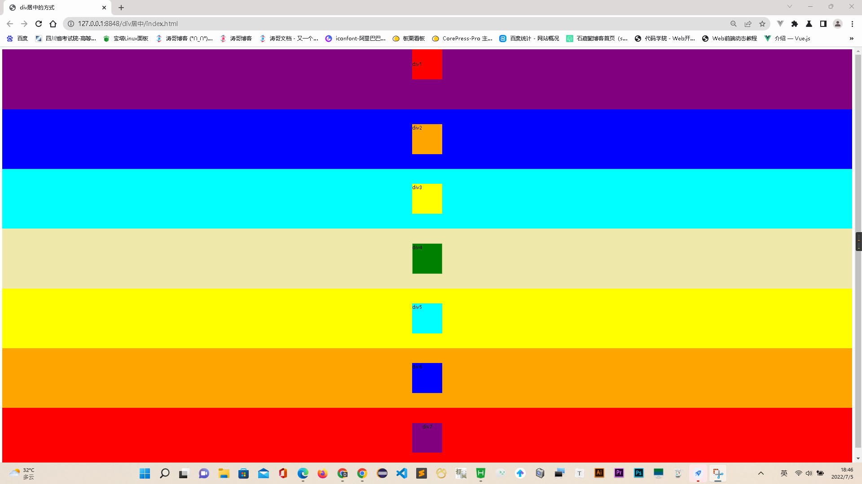The width and height of the screenshot is (862, 484).
Task: Open the iconfont-阿里巴巴 bookmark
Action: pyautogui.click(x=356, y=39)
